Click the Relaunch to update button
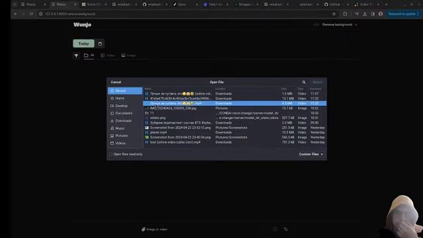The width and height of the screenshot is (423, 238). coord(403,14)
